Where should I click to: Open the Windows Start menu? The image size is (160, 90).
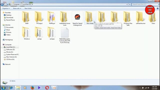(3, 88)
